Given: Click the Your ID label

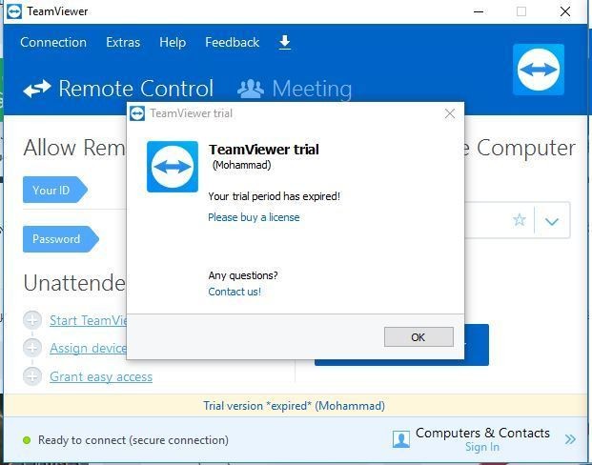Looking at the screenshot, I should coord(55,190).
